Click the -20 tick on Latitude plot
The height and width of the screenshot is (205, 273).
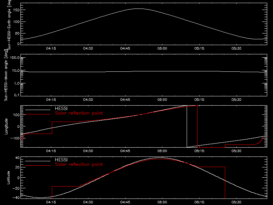click(x=16, y=188)
